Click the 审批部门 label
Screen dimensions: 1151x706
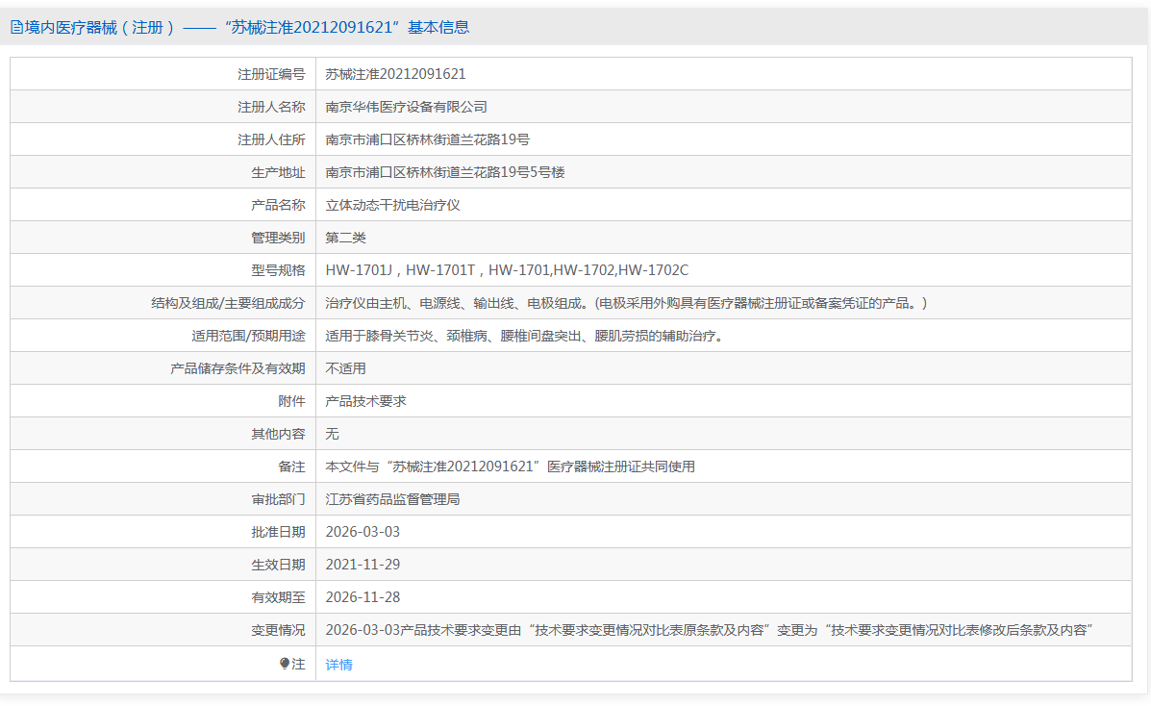click(278, 499)
